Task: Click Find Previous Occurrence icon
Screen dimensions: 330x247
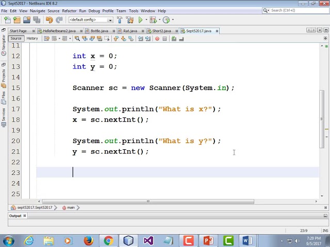Action: tap(85, 39)
